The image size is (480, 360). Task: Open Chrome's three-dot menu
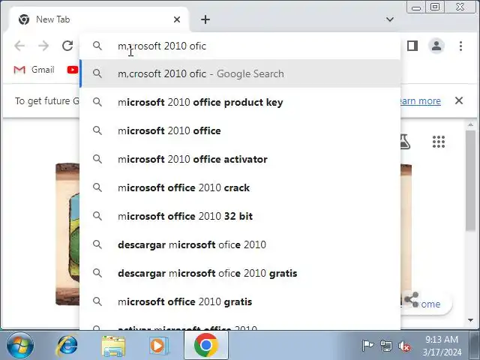point(460,46)
